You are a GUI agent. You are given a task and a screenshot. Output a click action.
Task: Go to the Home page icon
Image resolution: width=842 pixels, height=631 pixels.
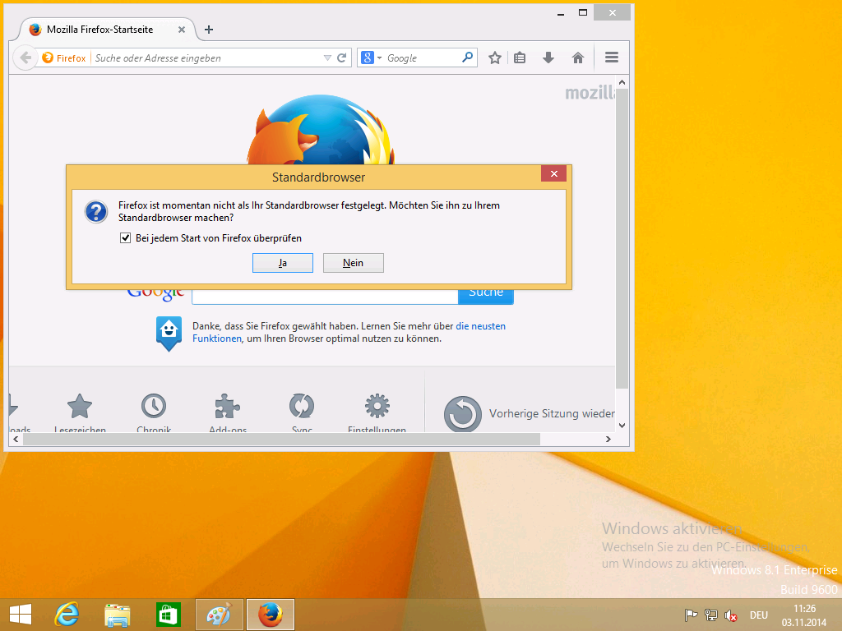[578, 58]
